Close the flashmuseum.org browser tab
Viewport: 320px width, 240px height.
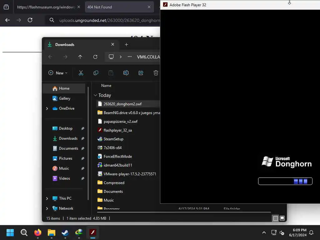pyautogui.click(x=79, y=7)
